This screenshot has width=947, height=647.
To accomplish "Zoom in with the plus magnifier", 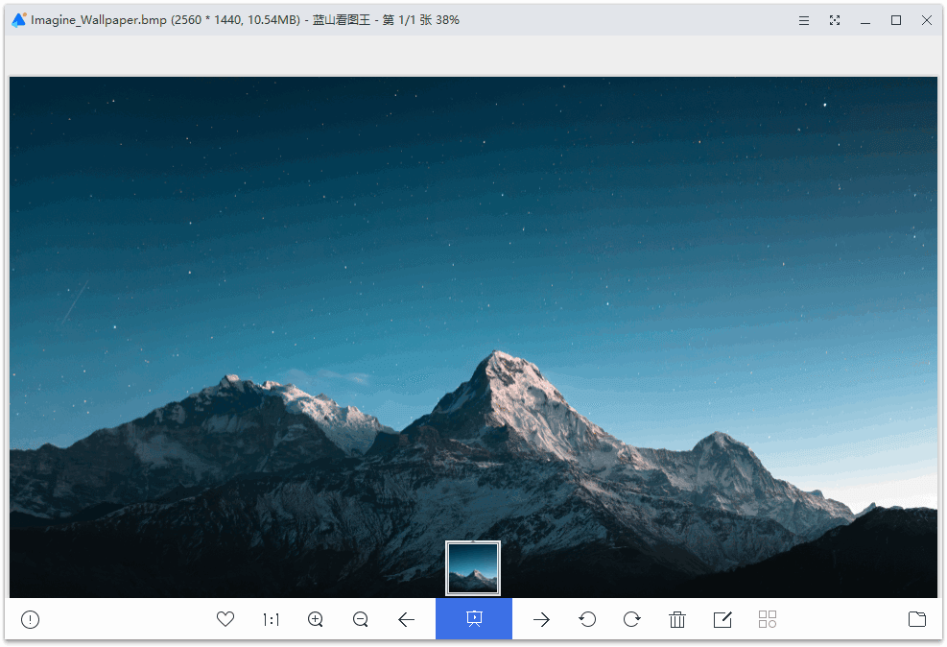I will coord(316,620).
